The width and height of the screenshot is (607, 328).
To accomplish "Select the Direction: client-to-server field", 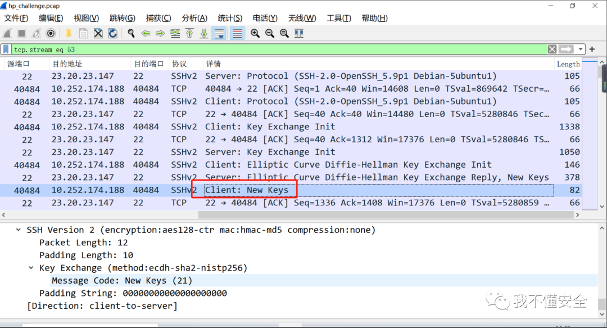I will [x=102, y=306].
